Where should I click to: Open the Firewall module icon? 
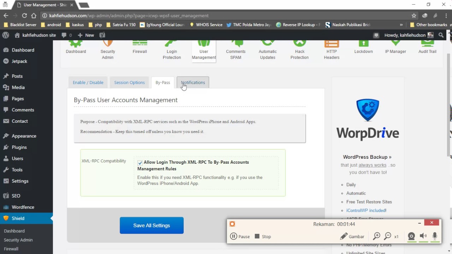(140, 47)
